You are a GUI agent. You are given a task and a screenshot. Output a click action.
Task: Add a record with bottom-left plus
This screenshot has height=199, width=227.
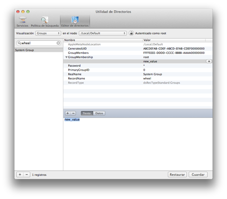coord(20,174)
